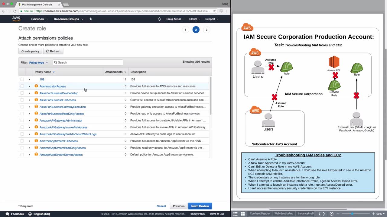Expand the AdministratorAccess policy row
387x217 pixels.
tap(29, 86)
